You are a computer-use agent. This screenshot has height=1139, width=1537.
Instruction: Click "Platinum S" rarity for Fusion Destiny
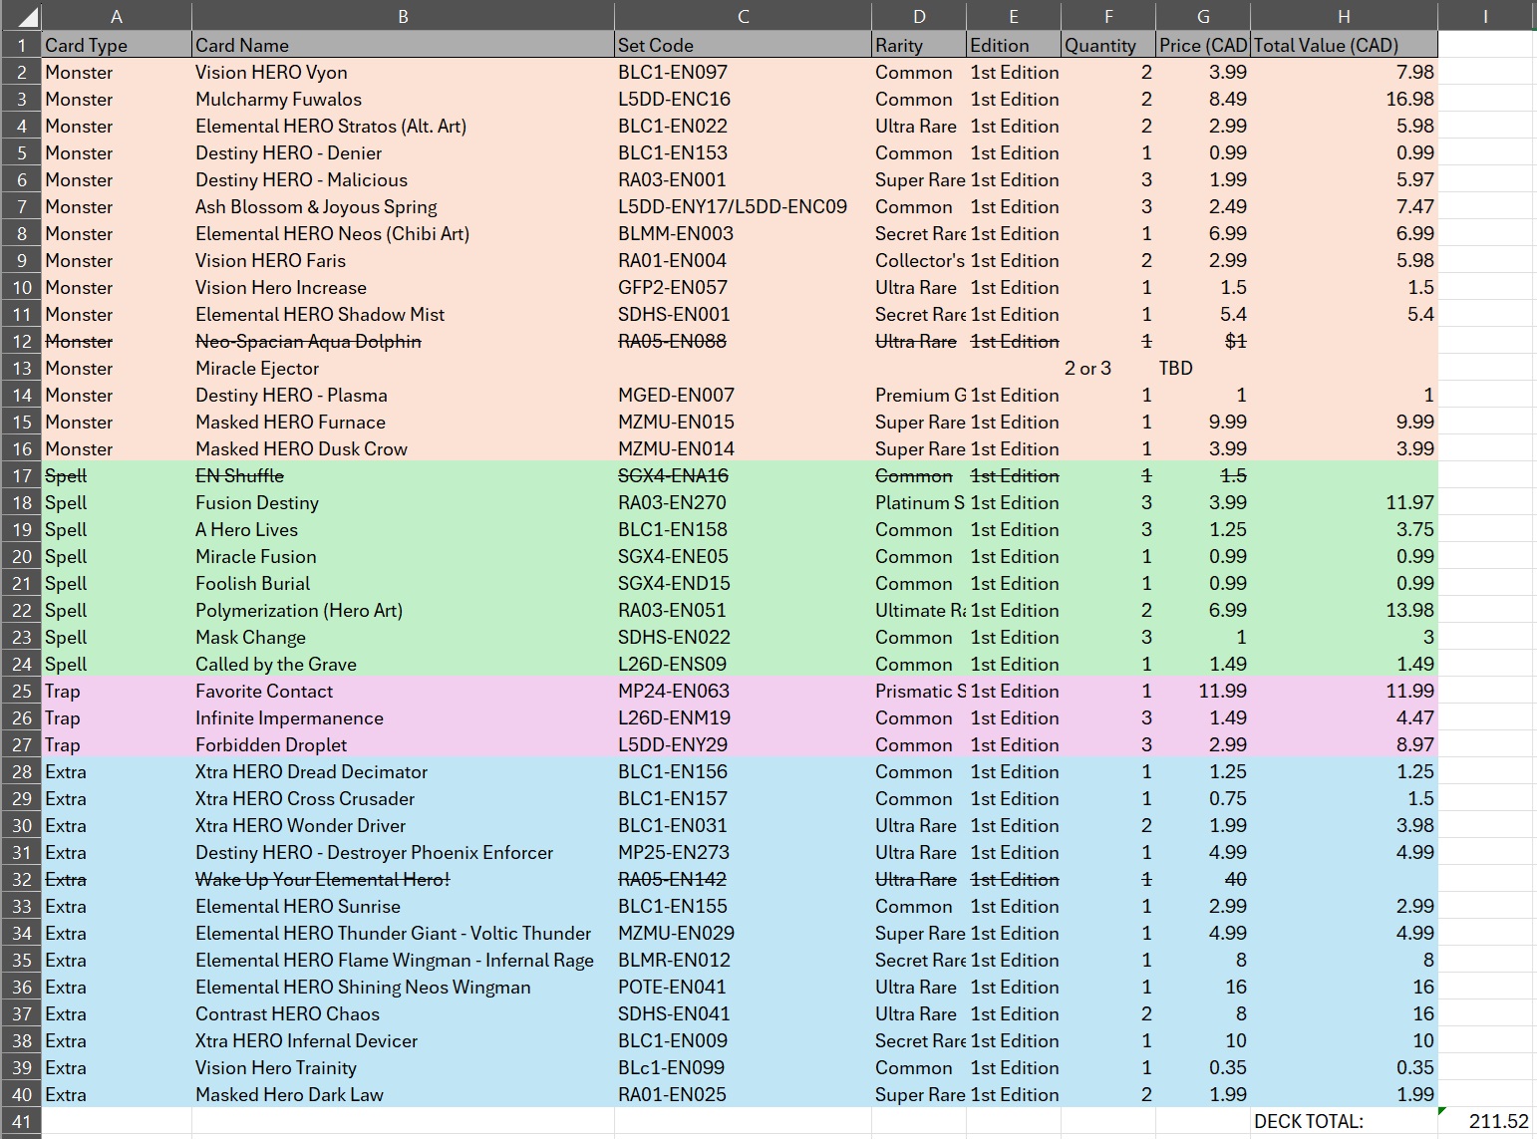click(919, 502)
